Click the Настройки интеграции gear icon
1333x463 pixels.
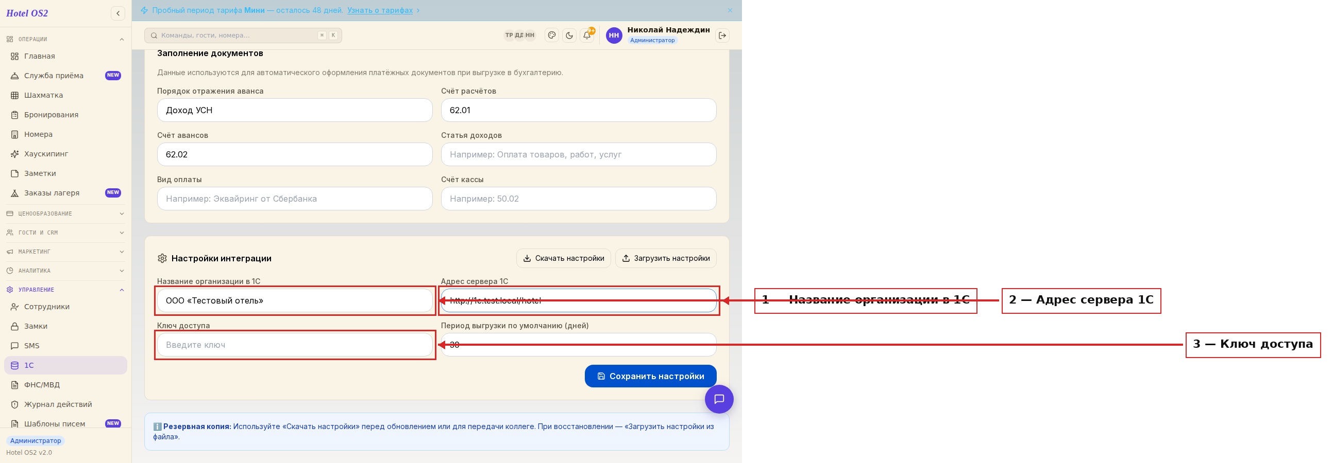pos(162,258)
